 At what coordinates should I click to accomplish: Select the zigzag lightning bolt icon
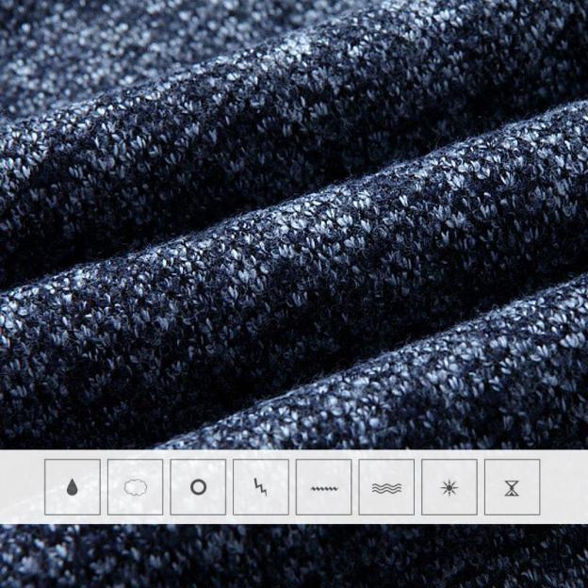click(260, 487)
